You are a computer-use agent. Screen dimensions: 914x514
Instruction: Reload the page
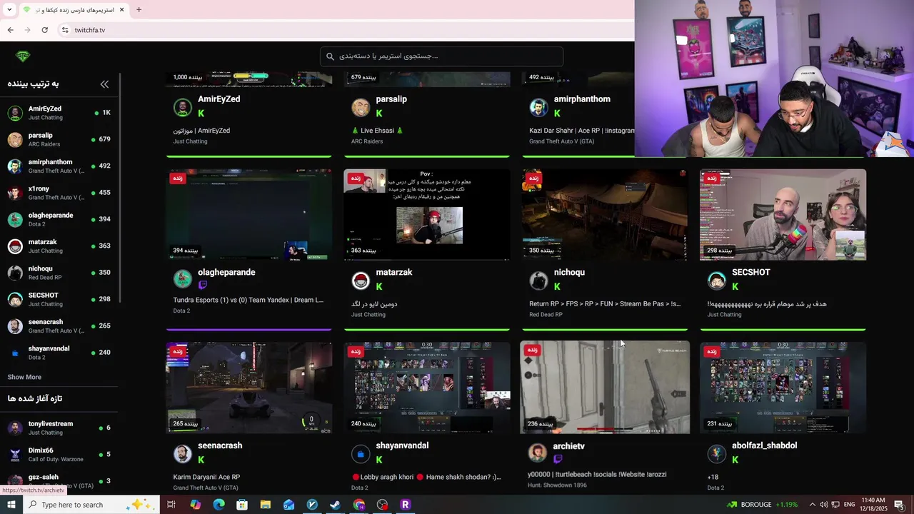(44, 30)
